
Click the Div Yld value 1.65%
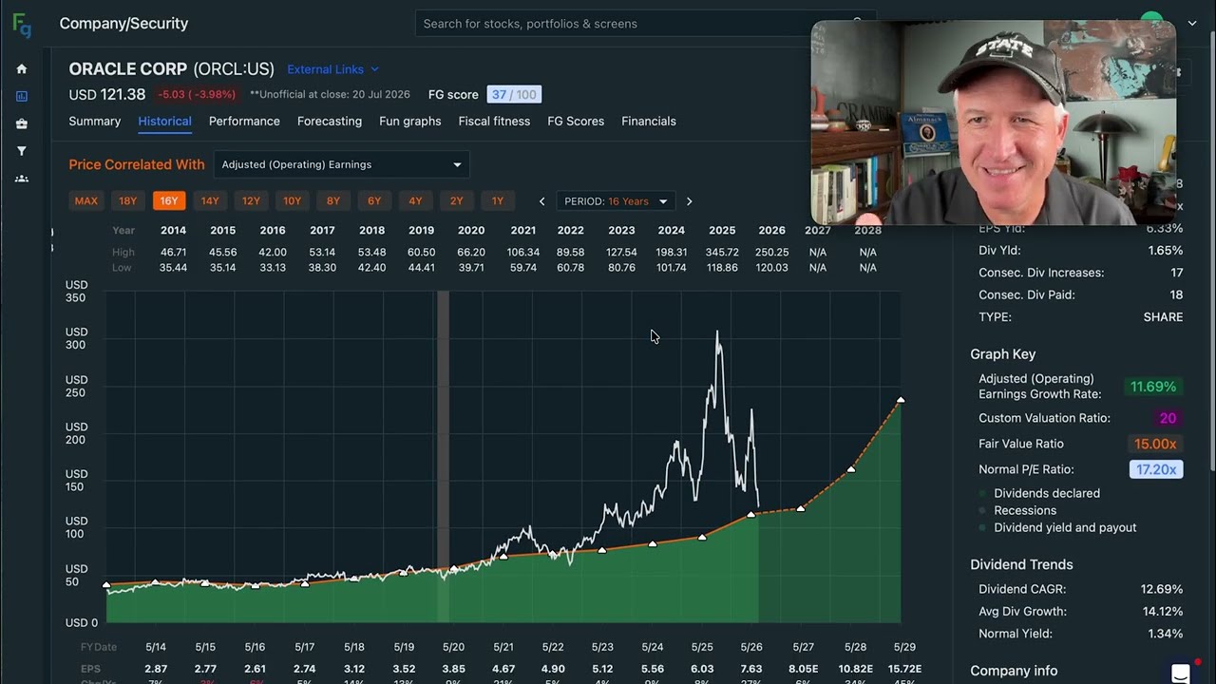point(1165,251)
